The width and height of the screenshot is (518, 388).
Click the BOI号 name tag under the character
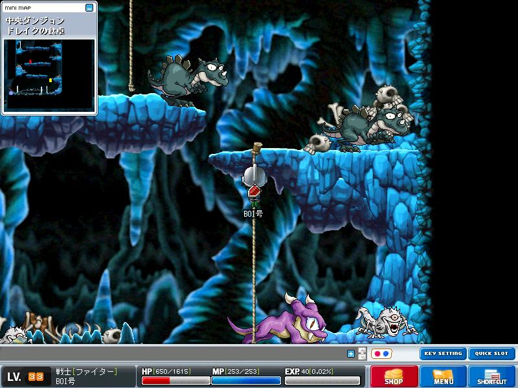click(x=253, y=214)
